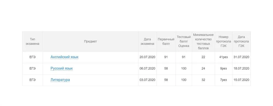Select the Тестовый балл/Оценка column header
The width and height of the screenshot is (273, 106).
pyautogui.click(x=184, y=42)
